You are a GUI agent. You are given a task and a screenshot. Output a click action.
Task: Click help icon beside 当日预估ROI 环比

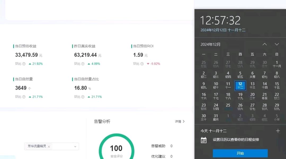pyautogui.click(x=142, y=64)
